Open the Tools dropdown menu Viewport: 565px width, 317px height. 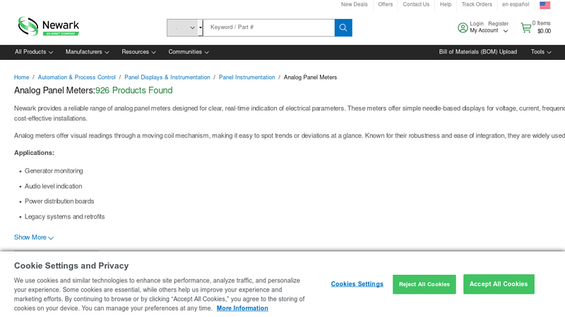coord(541,52)
